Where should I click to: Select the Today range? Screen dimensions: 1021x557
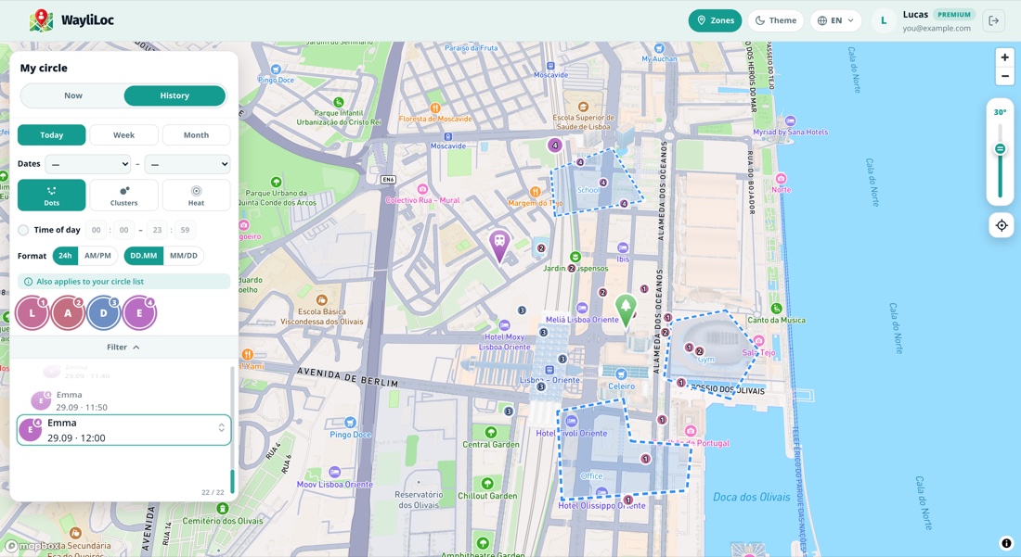(x=51, y=135)
